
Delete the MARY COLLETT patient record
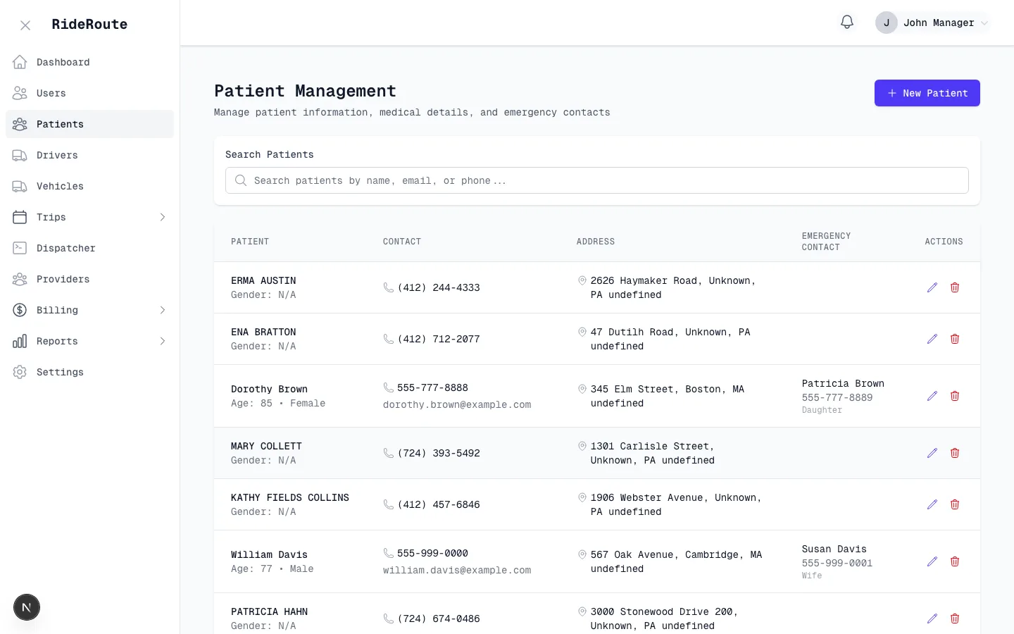coord(955,453)
